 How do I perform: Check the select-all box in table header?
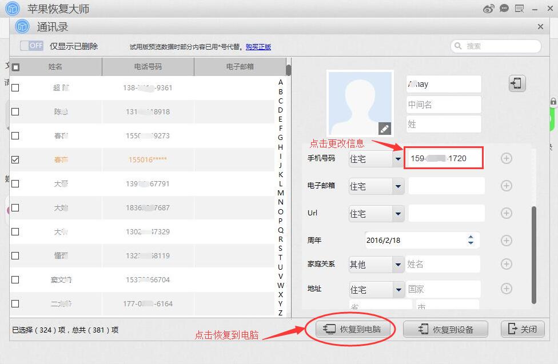point(16,67)
